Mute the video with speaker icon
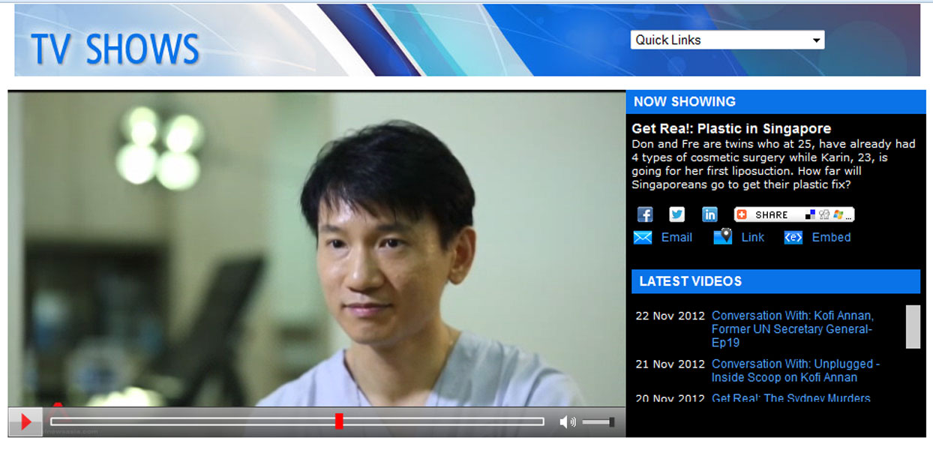This screenshot has height=450, width=933. [x=567, y=422]
